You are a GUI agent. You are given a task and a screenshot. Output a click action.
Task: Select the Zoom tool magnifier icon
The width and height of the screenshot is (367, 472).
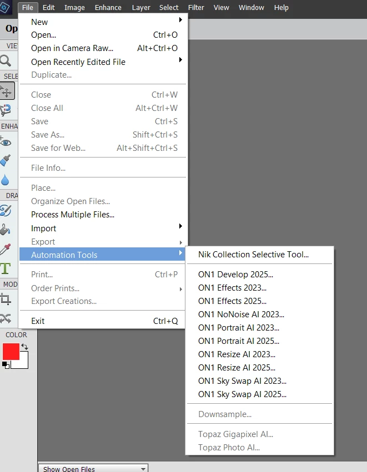click(6, 61)
